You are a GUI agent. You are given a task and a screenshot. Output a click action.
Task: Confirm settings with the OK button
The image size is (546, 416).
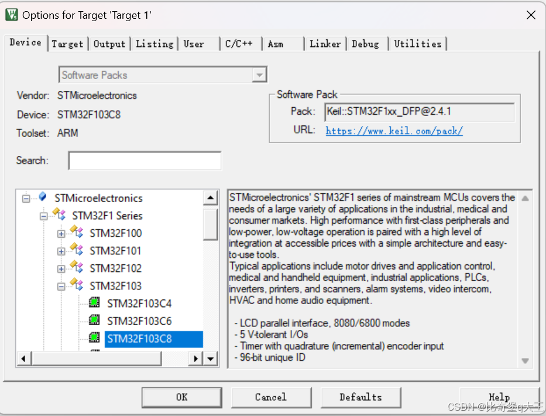182,397
